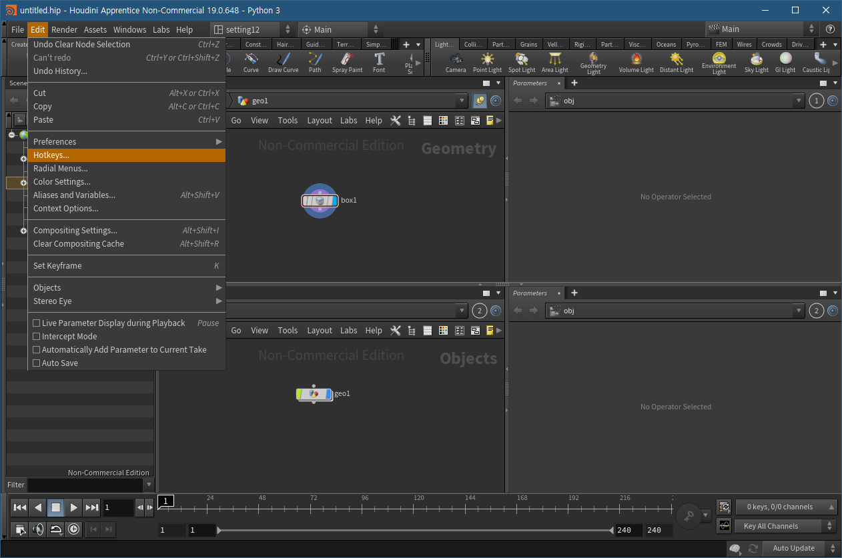Click the box1 node in Geometry network
842x558 pixels.
pyautogui.click(x=320, y=200)
